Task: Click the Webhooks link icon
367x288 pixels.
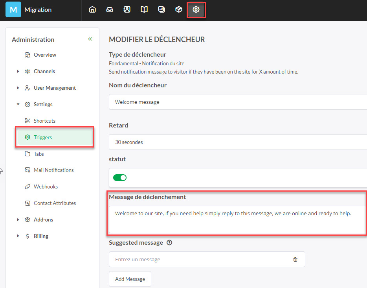Action: (28, 187)
